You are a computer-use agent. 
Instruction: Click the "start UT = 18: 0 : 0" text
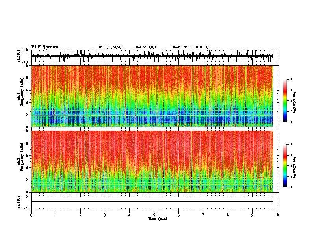(190, 47)
